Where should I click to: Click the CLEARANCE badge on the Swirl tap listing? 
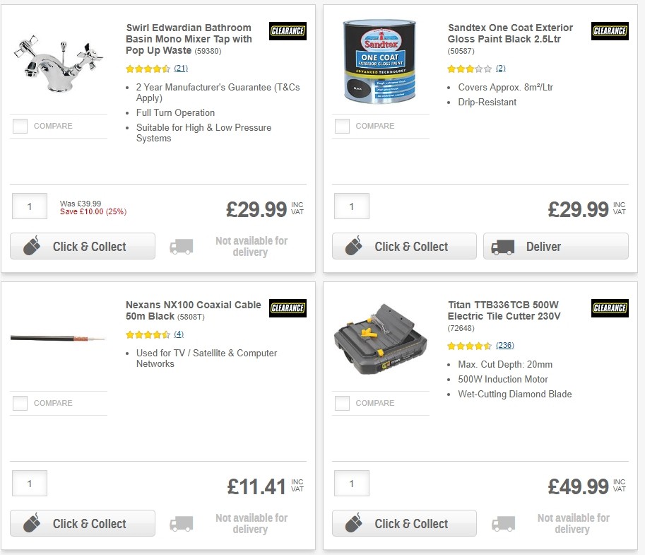point(287,31)
